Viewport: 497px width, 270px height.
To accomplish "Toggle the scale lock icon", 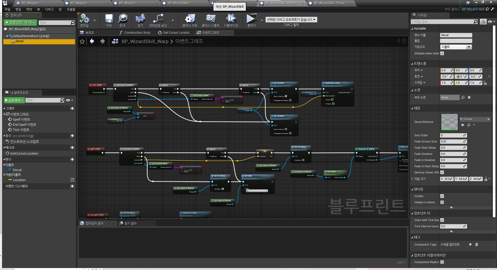I will click(485, 83).
